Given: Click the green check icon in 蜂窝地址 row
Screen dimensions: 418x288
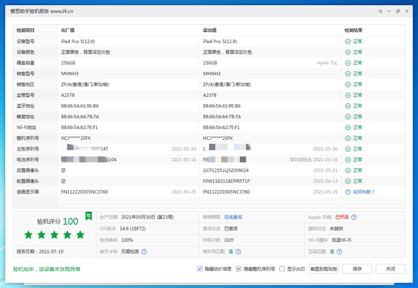Looking at the screenshot, I should (348, 117).
